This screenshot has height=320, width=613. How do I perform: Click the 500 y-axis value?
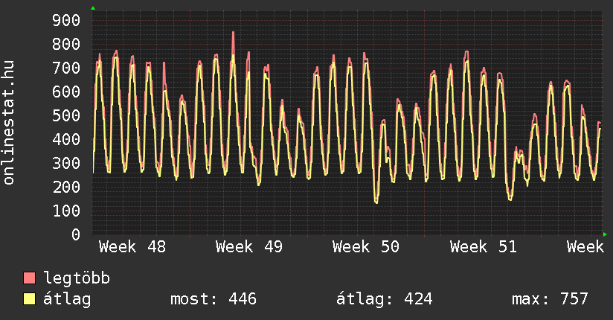tap(65, 115)
